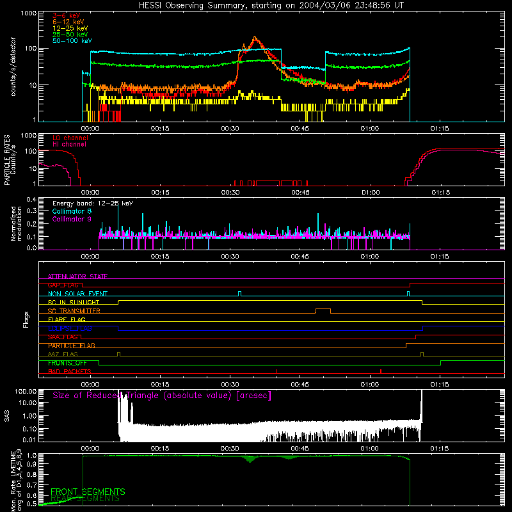The width and height of the screenshot is (512, 512).
Task: Select the BAD_PACKETS flag label
Action: pos(70,372)
